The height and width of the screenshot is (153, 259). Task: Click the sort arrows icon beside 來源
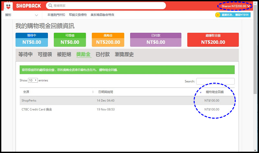[x=93, y=92]
